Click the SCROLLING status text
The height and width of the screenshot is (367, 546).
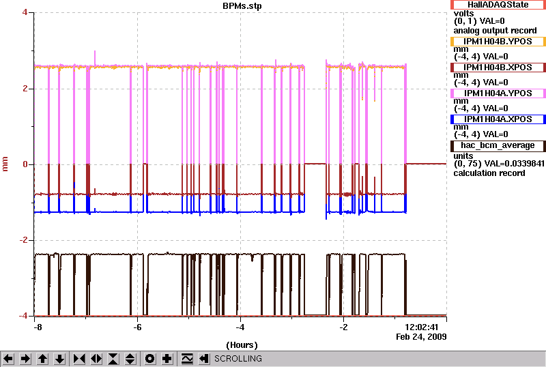(x=238, y=359)
